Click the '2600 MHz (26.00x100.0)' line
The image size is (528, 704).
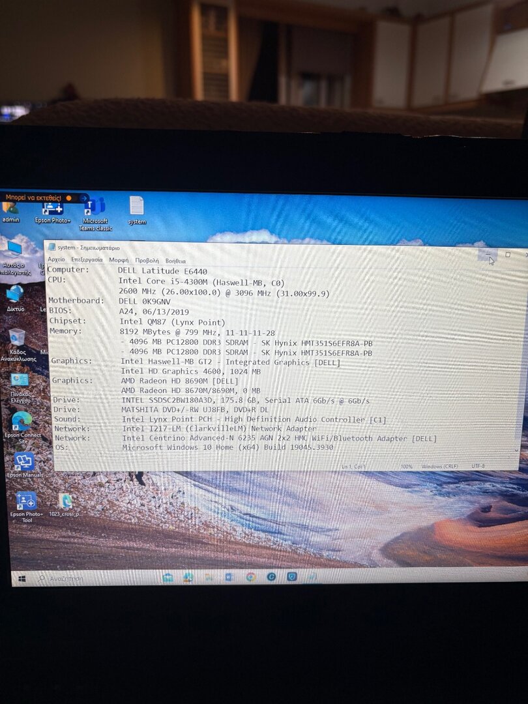point(224,293)
